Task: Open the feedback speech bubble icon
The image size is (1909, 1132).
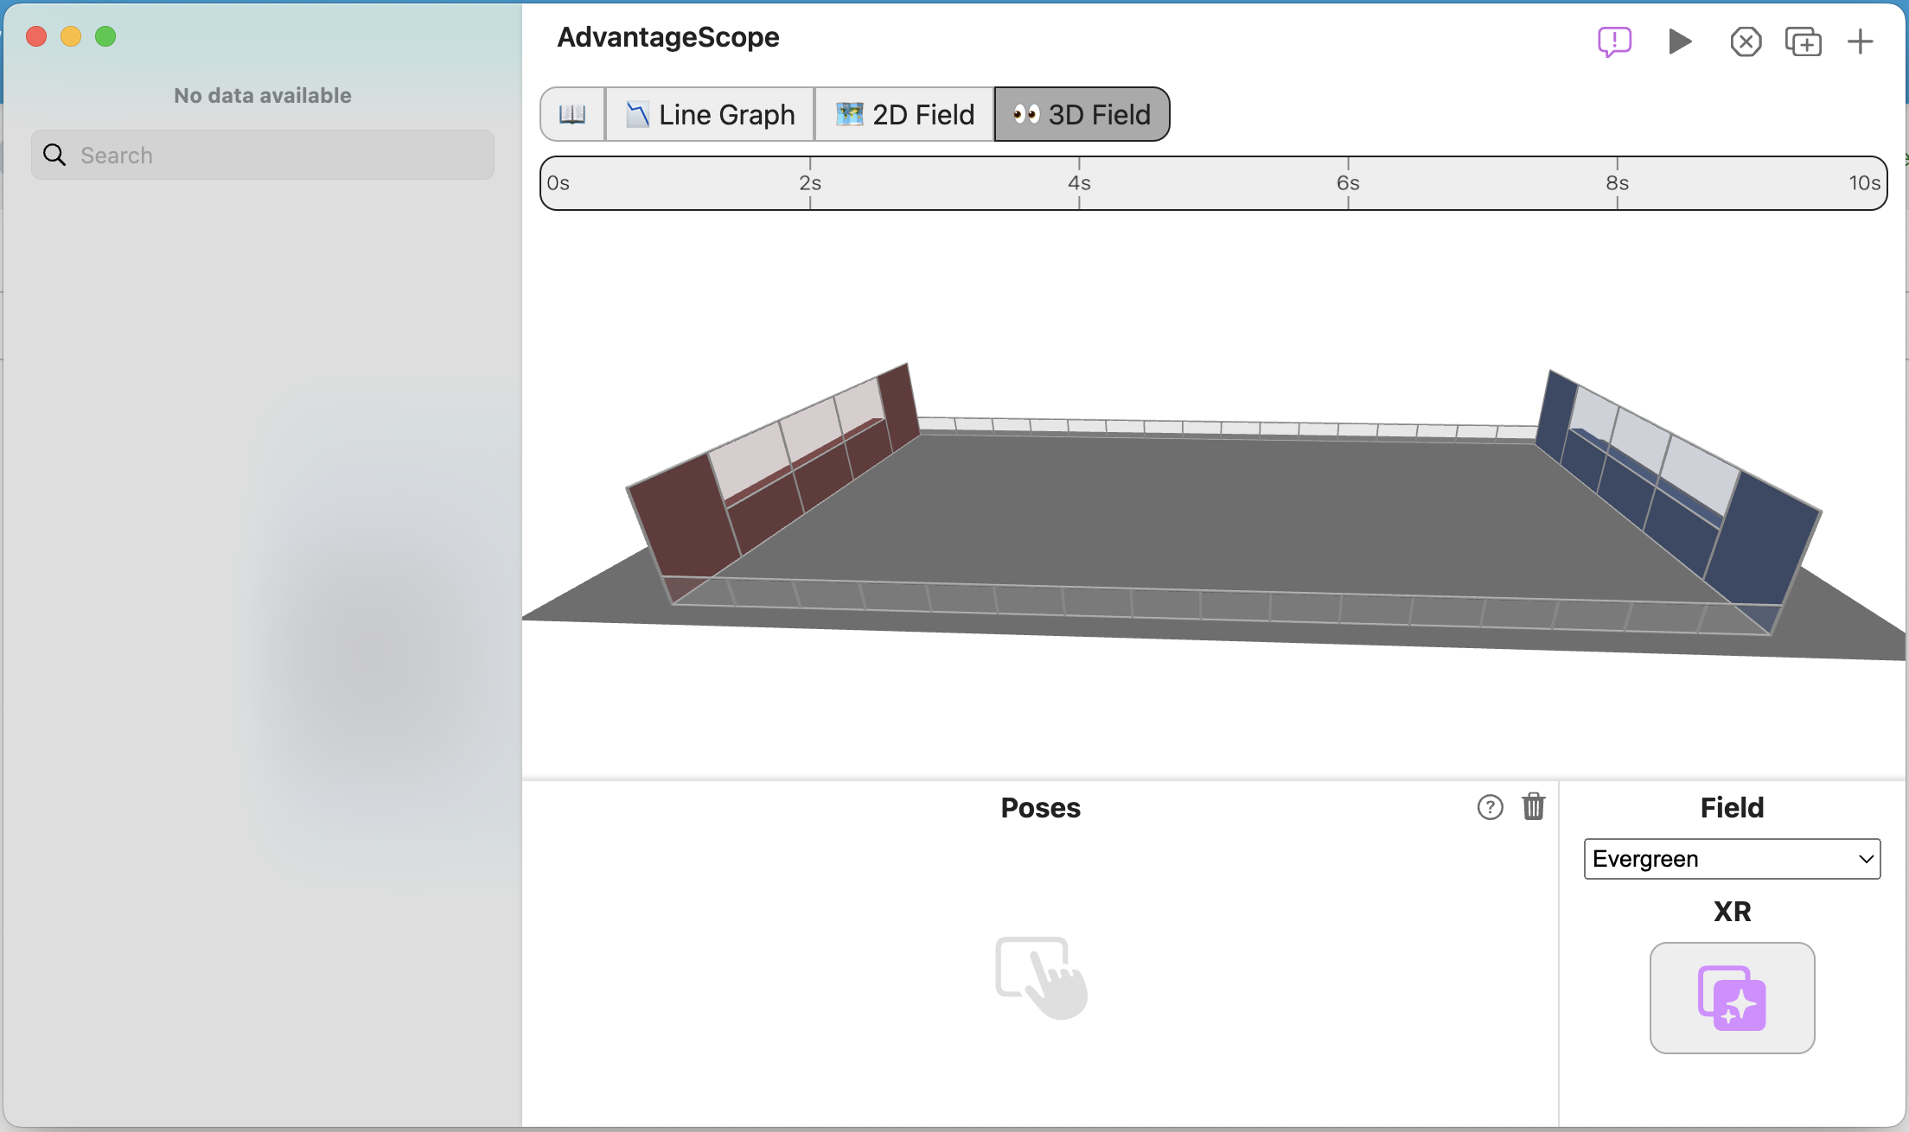Action: (x=1614, y=41)
